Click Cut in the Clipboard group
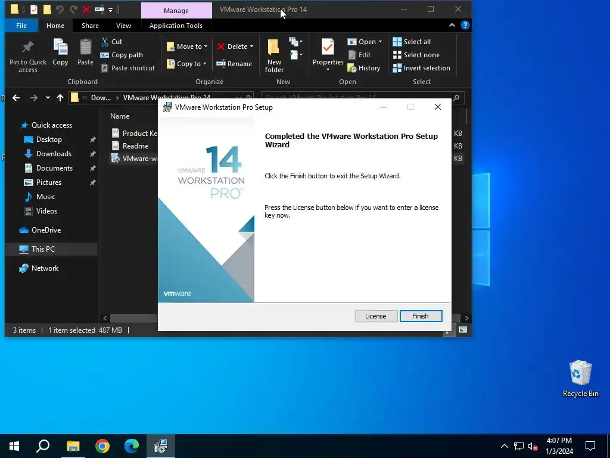The width and height of the screenshot is (610, 458). (111, 42)
